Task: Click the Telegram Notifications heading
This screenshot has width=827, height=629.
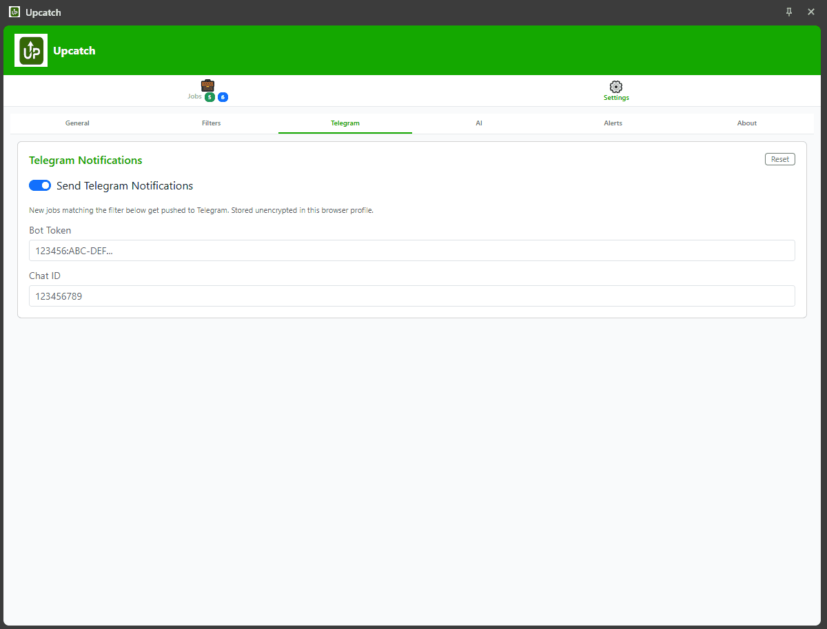Action: 85,161
